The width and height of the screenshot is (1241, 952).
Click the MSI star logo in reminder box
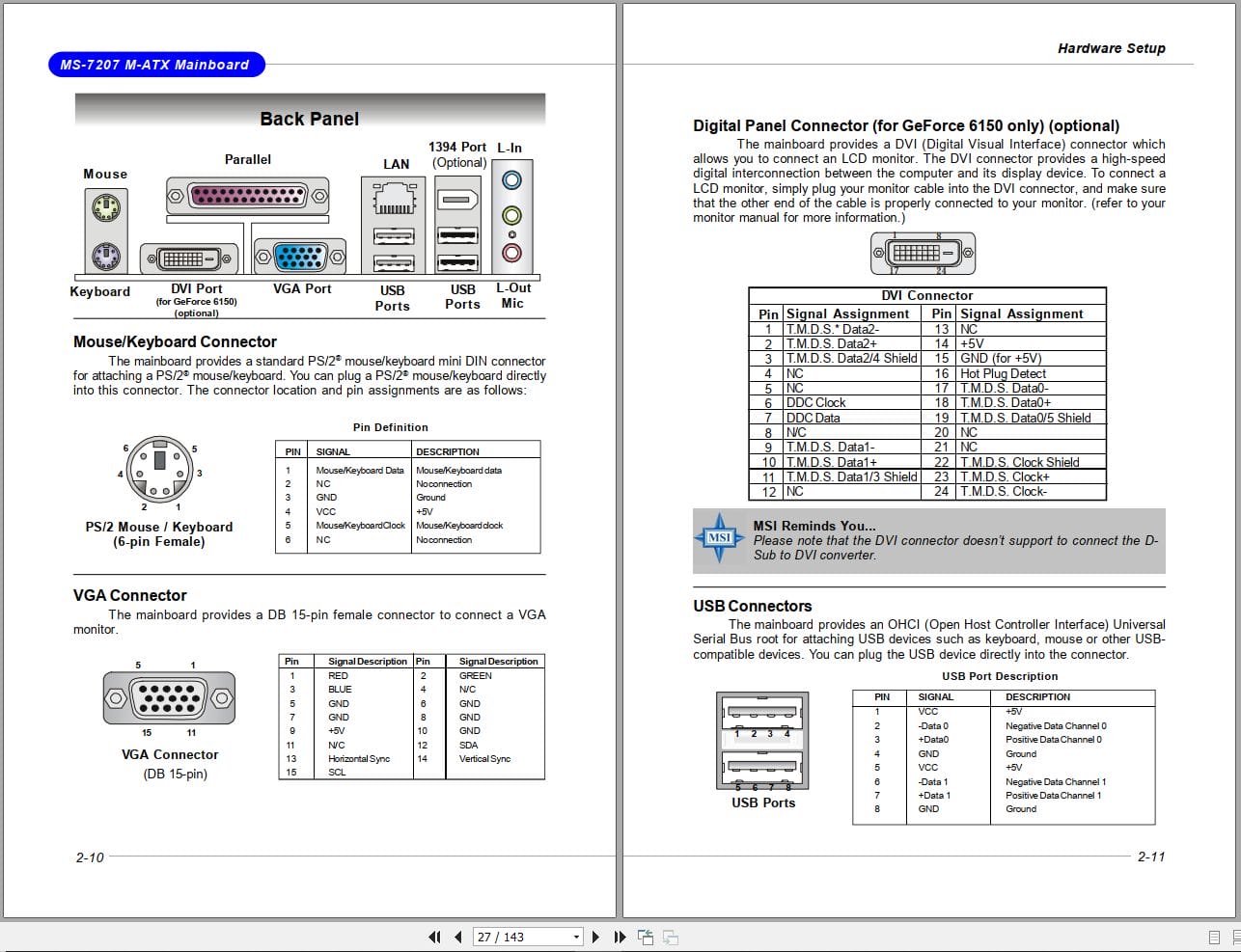coord(720,537)
